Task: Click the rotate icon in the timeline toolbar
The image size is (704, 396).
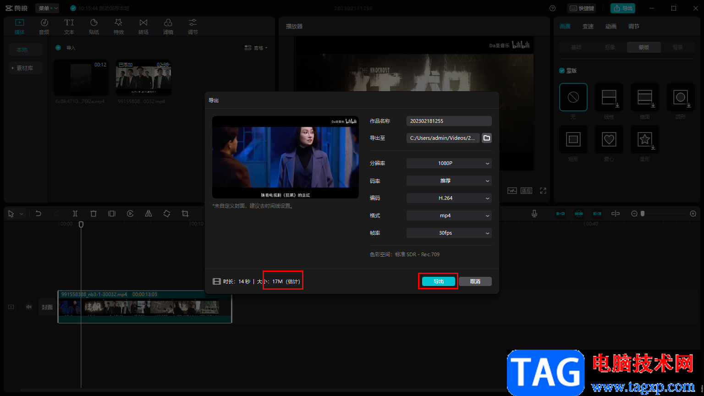Action: pos(167,214)
